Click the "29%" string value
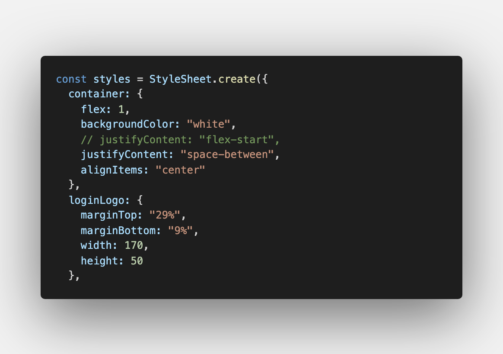This screenshot has width=503, height=354. coord(165,215)
